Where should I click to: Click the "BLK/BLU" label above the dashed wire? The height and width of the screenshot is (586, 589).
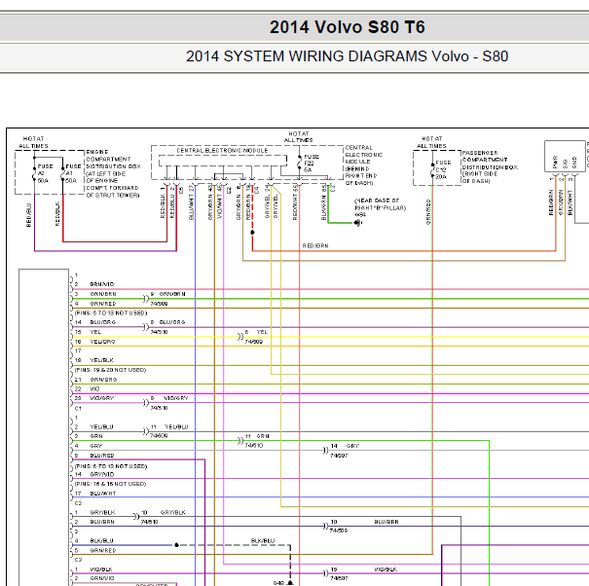[x=263, y=540]
